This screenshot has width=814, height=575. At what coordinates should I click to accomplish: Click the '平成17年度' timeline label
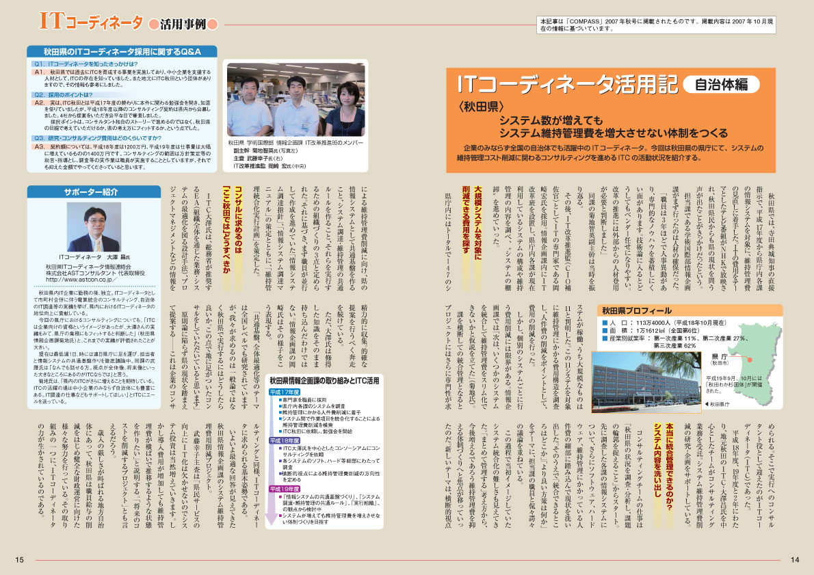click(285, 392)
